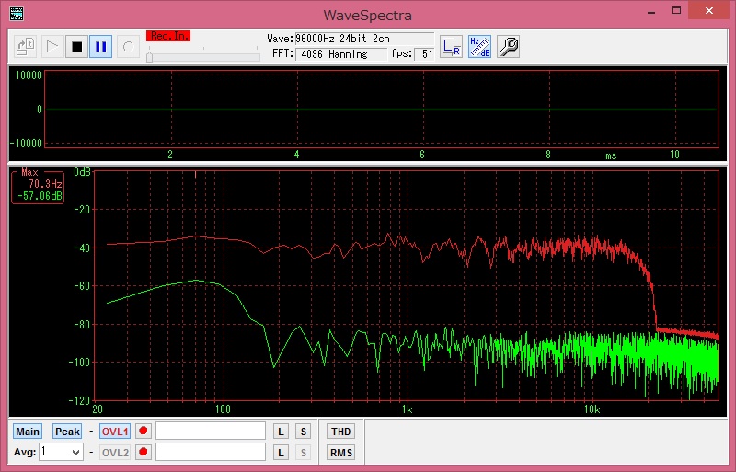
Task: Toggle the OVL2 overlay button
Action: (115, 453)
